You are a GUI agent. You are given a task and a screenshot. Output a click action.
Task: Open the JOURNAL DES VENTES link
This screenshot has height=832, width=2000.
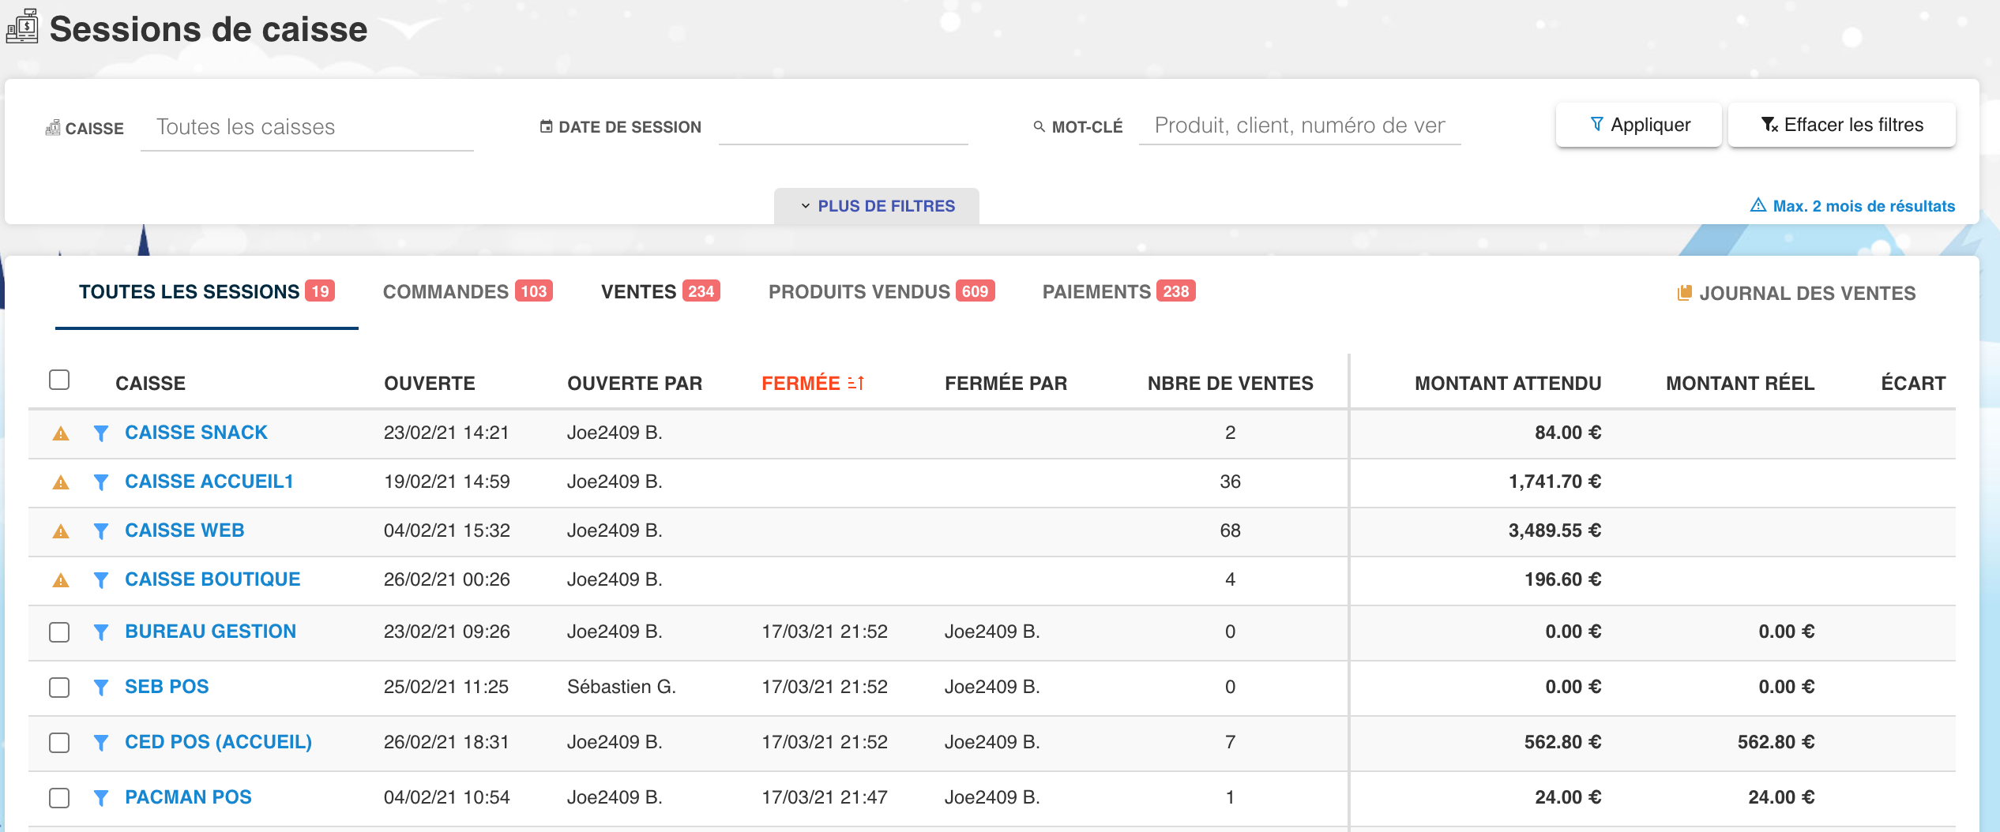click(1796, 294)
